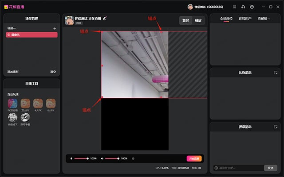Open the hamburger menu in the title bar
The width and height of the screenshot is (284, 177).
tap(234, 7)
